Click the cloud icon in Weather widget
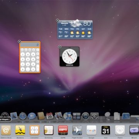Image resolution: width=139 pixels, height=139 pixels. pos(76,23)
